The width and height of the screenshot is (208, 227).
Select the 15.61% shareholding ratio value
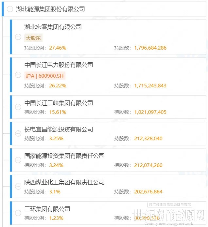pyautogui.click(x=58, y=112)
